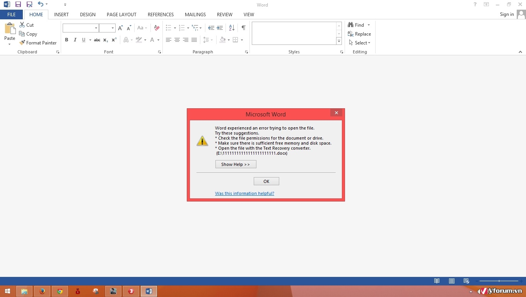Open the Font Color dropdown arrow
Image resolution: width=526 pixels, height=297 pixels.
click(158, 40)
